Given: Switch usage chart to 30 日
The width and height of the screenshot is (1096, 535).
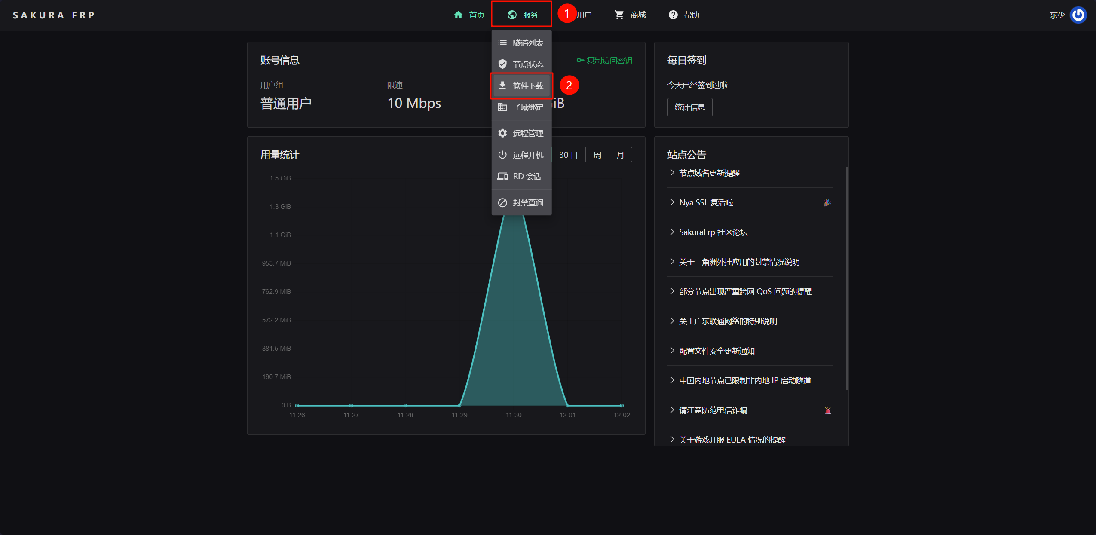Looking at the screenshot, I should pyautogui.click(x=568, y=155).
